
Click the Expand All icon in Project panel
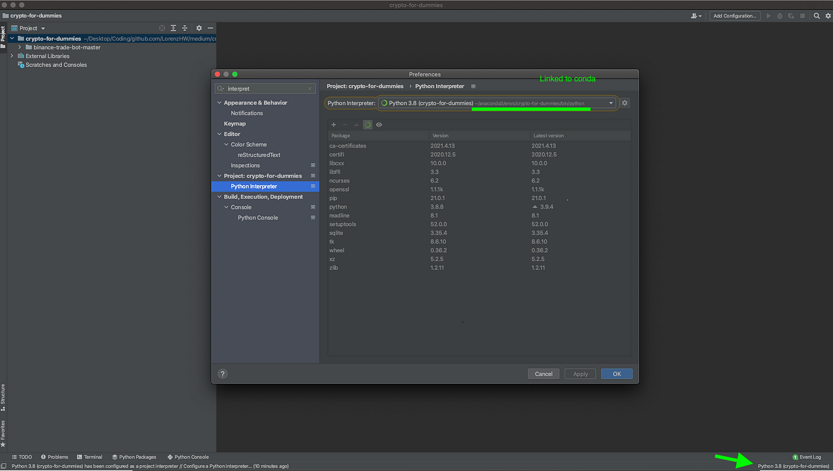click(x=173, y=28)
